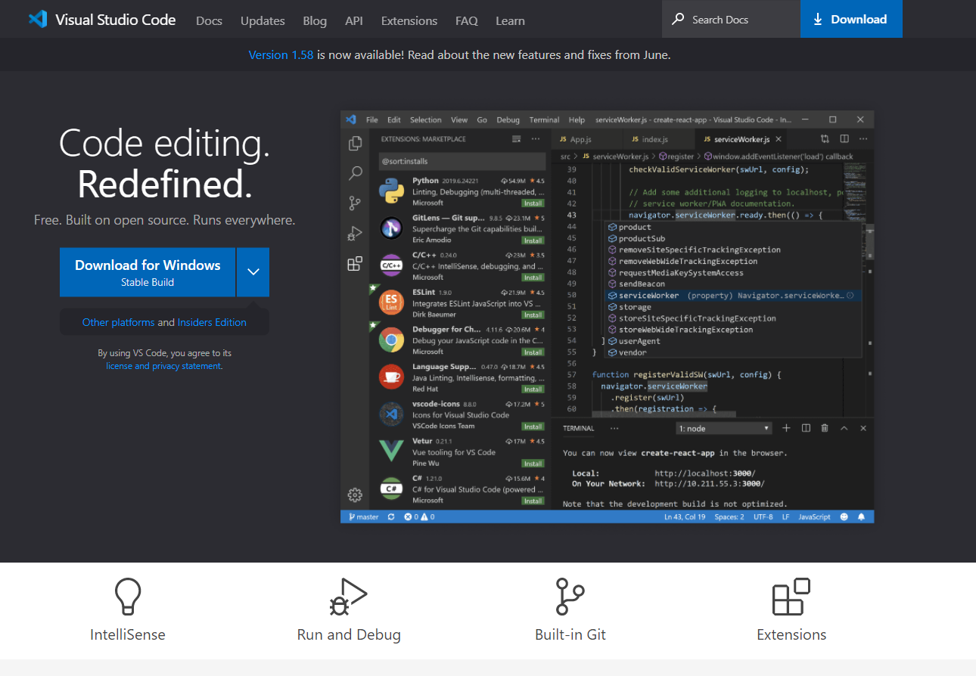Screen dimensions: 976x676
Task: Click the Extensions icon in the screenshot activity bar
Action: (355, 264)
